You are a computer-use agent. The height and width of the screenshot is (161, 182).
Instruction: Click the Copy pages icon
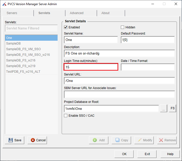pyautogui.click(x=117, y=140)
